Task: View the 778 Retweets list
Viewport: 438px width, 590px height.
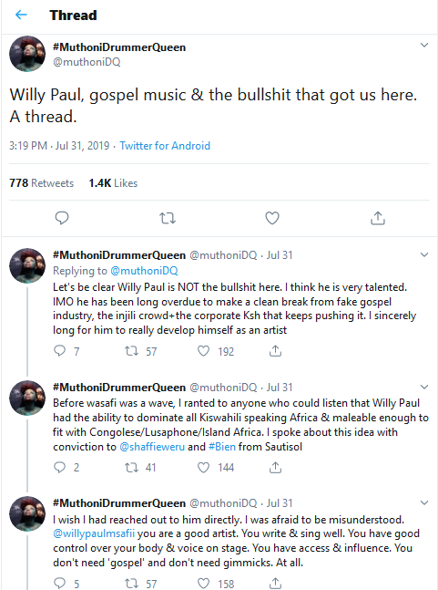Action: (x=41, y=183)
